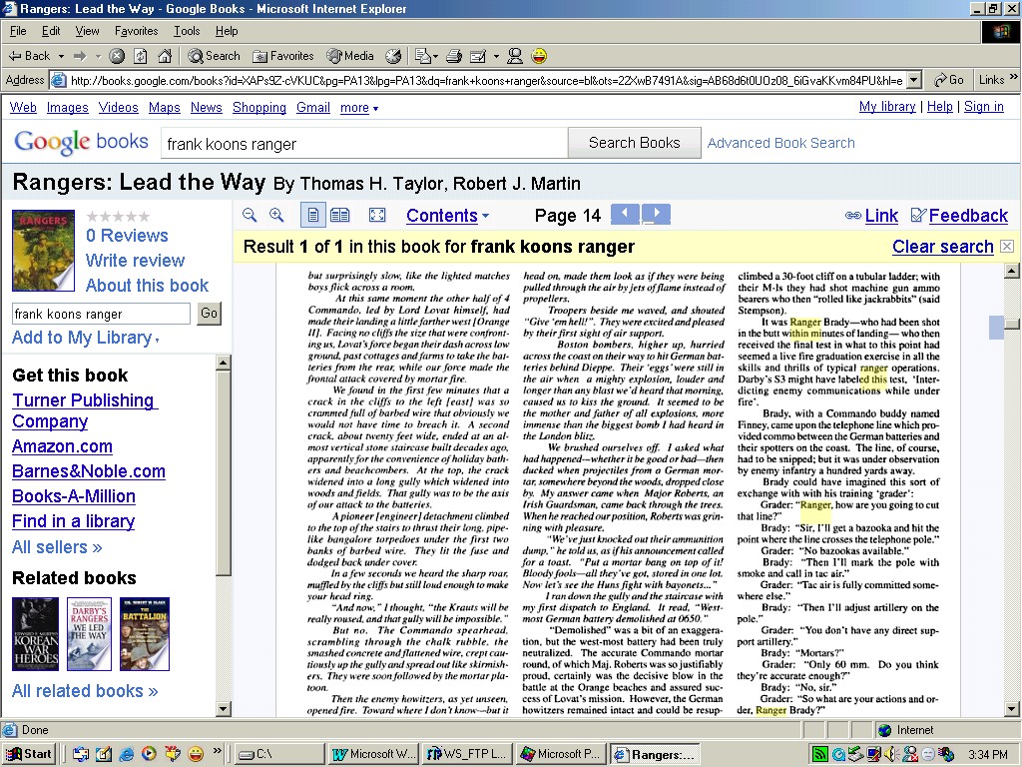Open the Google 'more' dropdown link
This screenshot has width=1022, height=767.
[359, 108]
